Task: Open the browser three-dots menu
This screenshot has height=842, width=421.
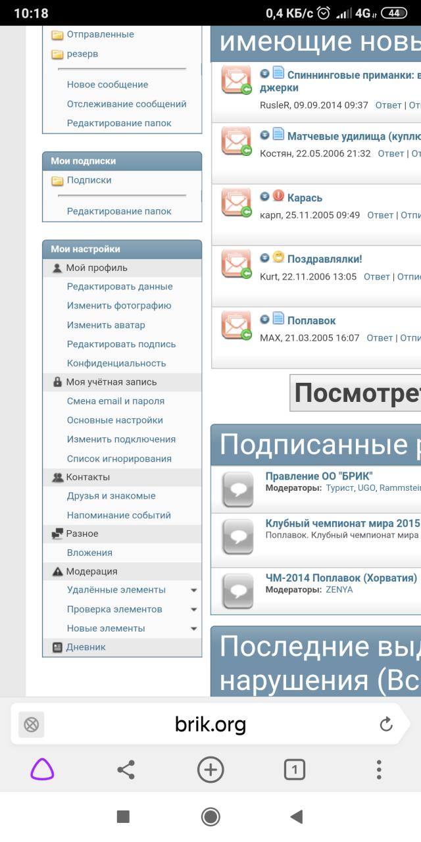Action: pyautogui.click(x=379, y=769)
